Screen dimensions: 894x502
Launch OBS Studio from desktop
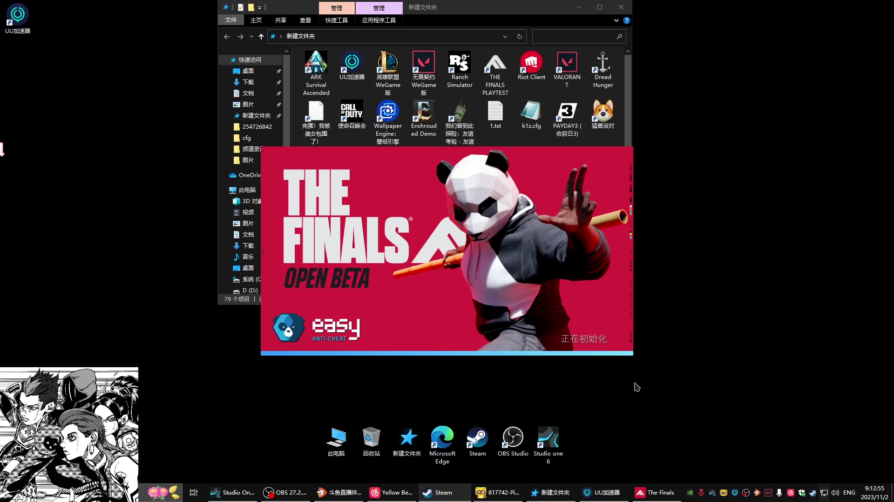[513, 442]
